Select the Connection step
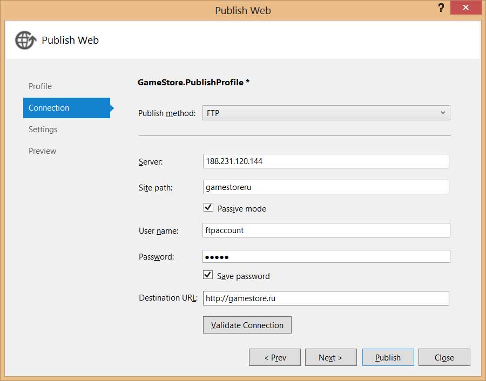The height and width of the screenshot is (381, 486). click(66, 108)
